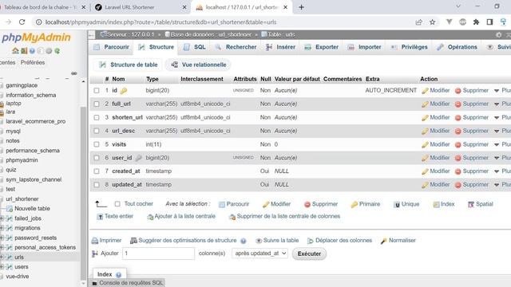This screenshot has height=287, width=511.
Task: Click the Exécuter button
Action: [x=309, y=254]
